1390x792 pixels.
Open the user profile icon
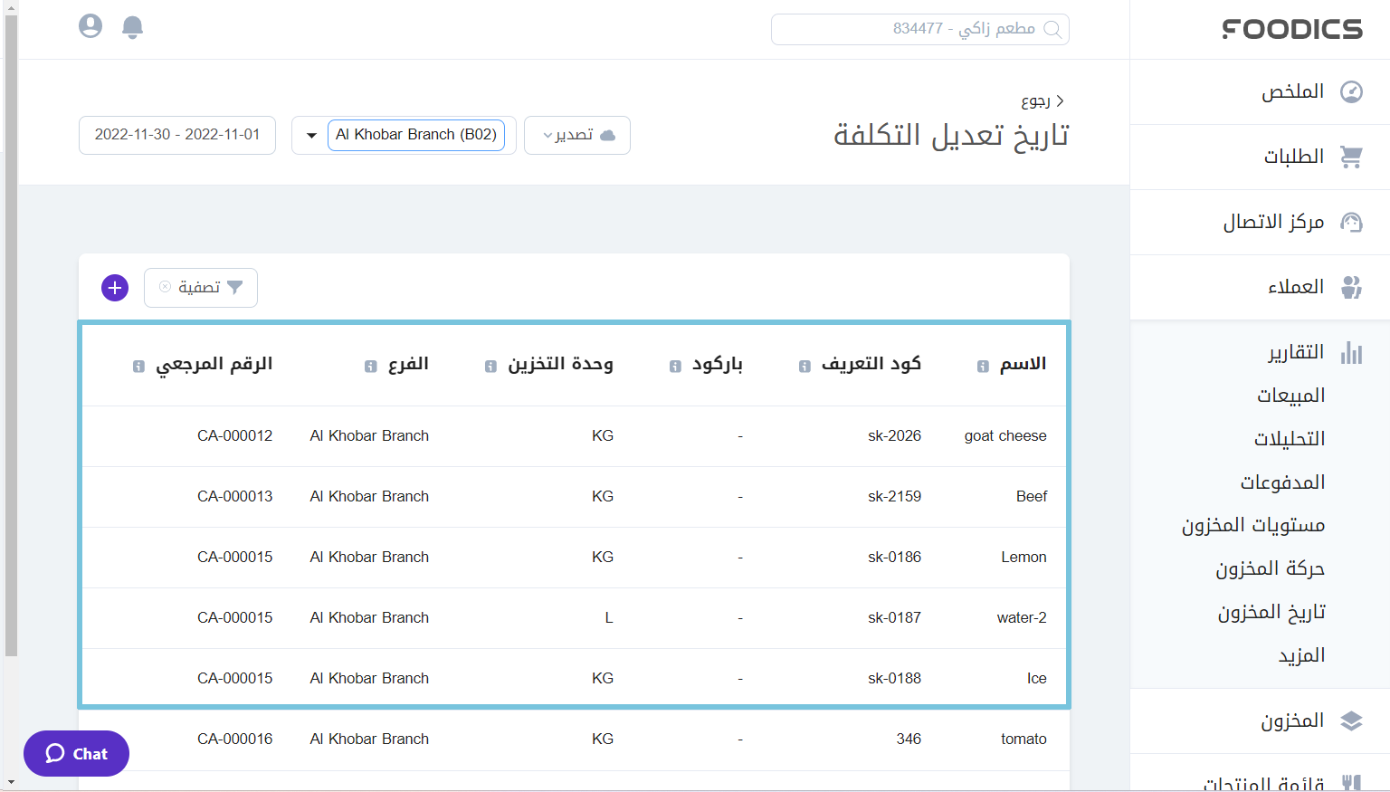pyautogui.click(x=90, y=26)
